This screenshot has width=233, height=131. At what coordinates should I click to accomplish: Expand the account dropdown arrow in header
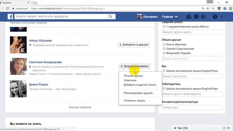point(222,16)
